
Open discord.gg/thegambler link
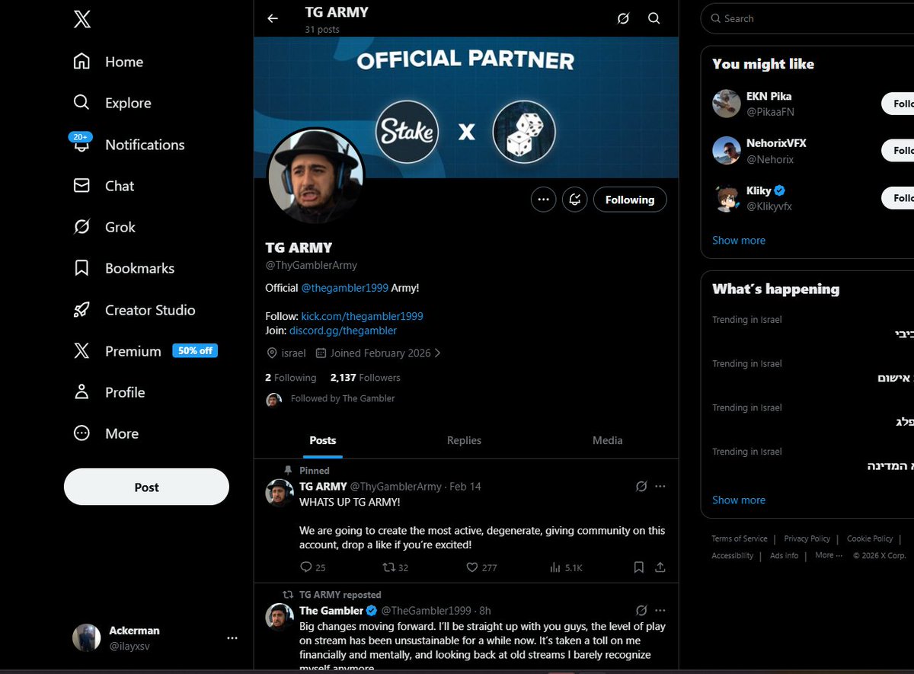pyautogui.click(x=343, y=331)
